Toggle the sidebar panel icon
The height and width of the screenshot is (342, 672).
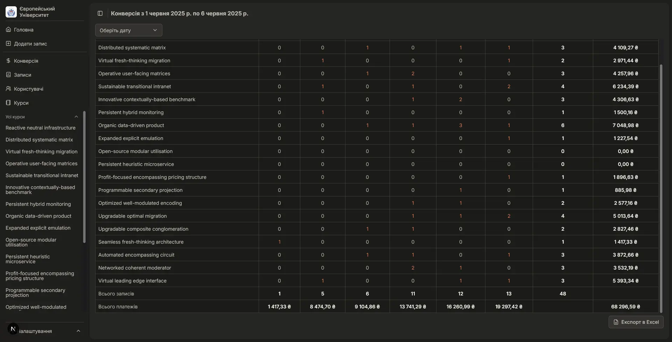100,13
